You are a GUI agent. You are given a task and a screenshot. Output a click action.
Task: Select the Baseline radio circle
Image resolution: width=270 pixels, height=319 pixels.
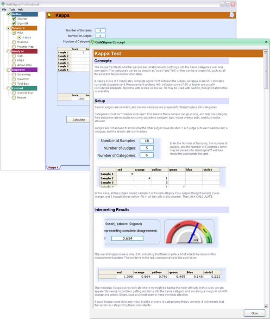14,42
